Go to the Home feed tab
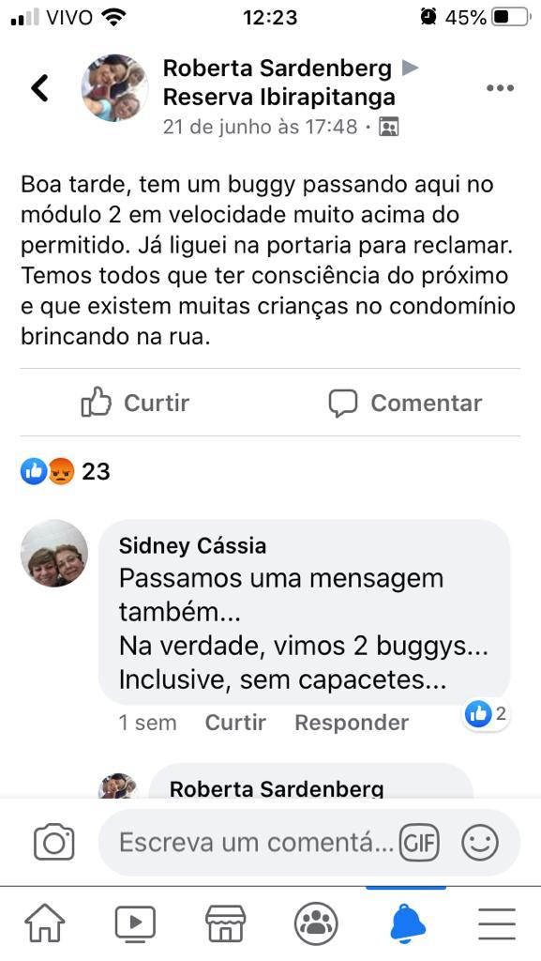Image resolution: width=541 pixels, height=961 pixels. coord(45,923)
